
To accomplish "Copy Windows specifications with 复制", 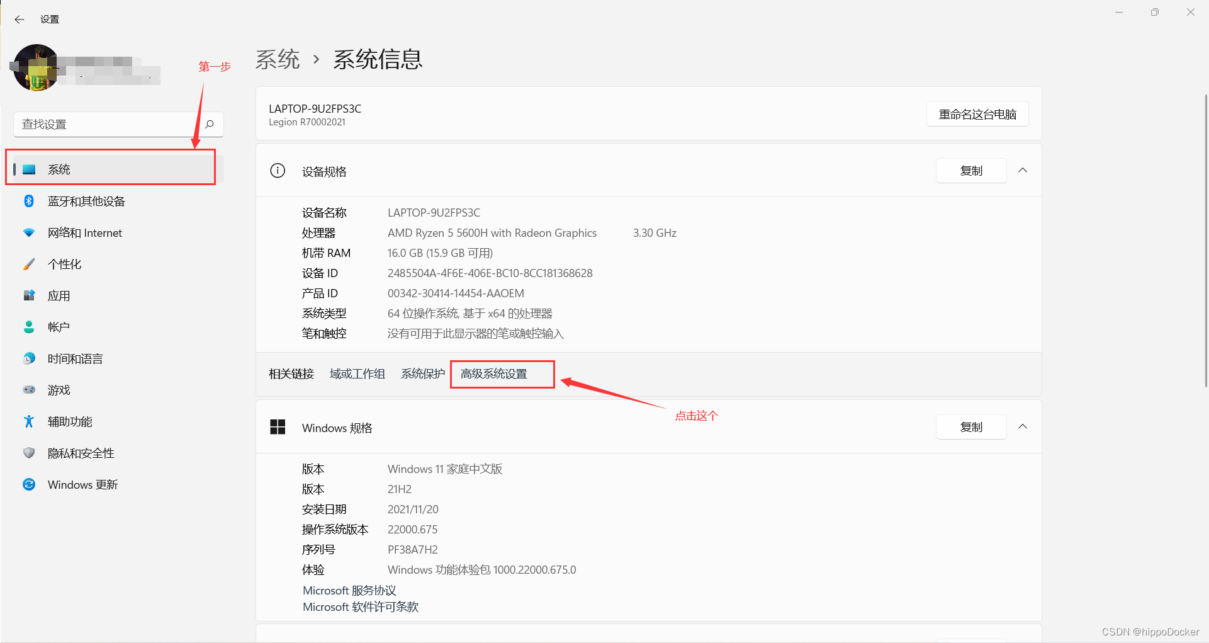I will click(x=971, y=427).
